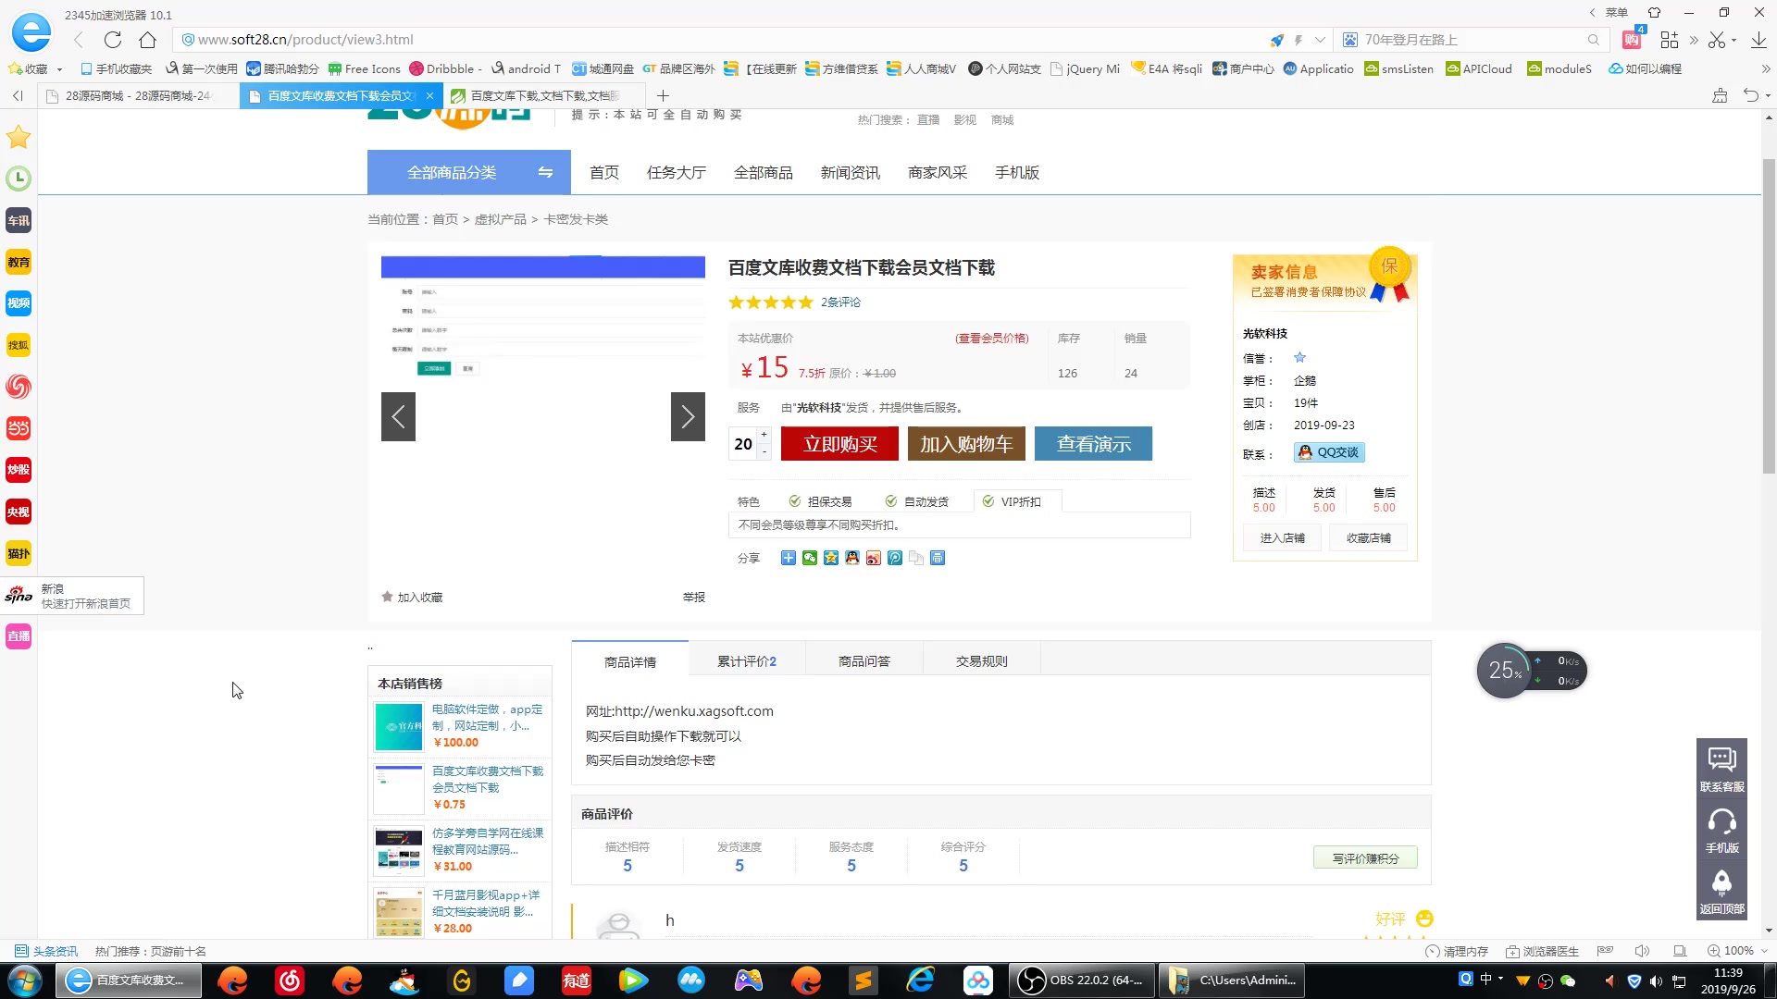This screenshot has width=1777, height=999.
Task: Increase quantity with the plus stepper
Action: tap(764, 435)
